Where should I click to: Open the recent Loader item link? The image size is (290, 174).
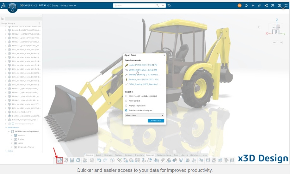143,65
